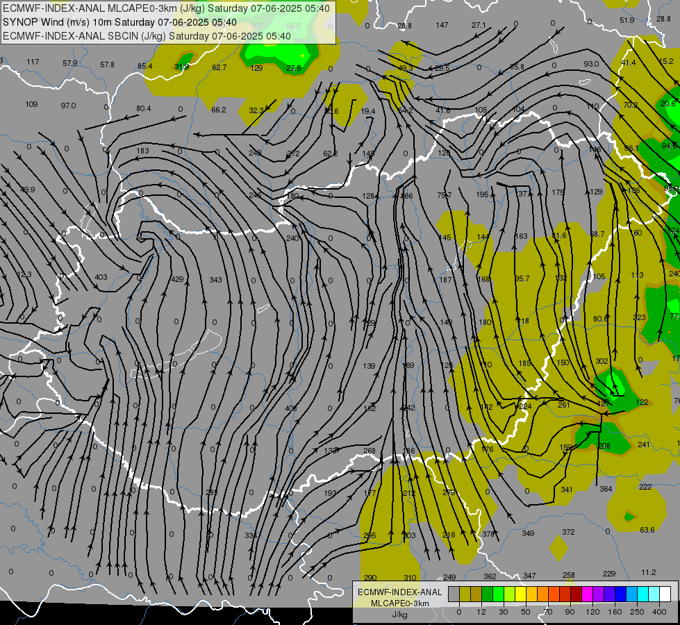Click the legend tick label '12'
Viewport: 680px width, 625px height.
(x=481, y=612)
